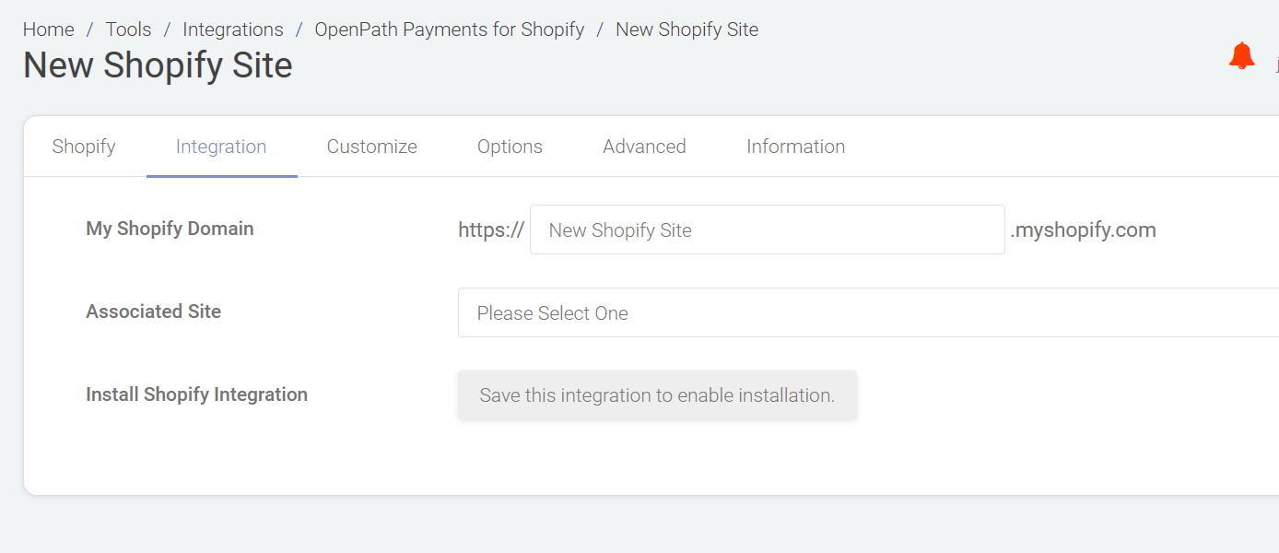This screenshot has width=1279, height=553.
Task: Switch to the Shopify tab
Action: [x=84, y=147]
